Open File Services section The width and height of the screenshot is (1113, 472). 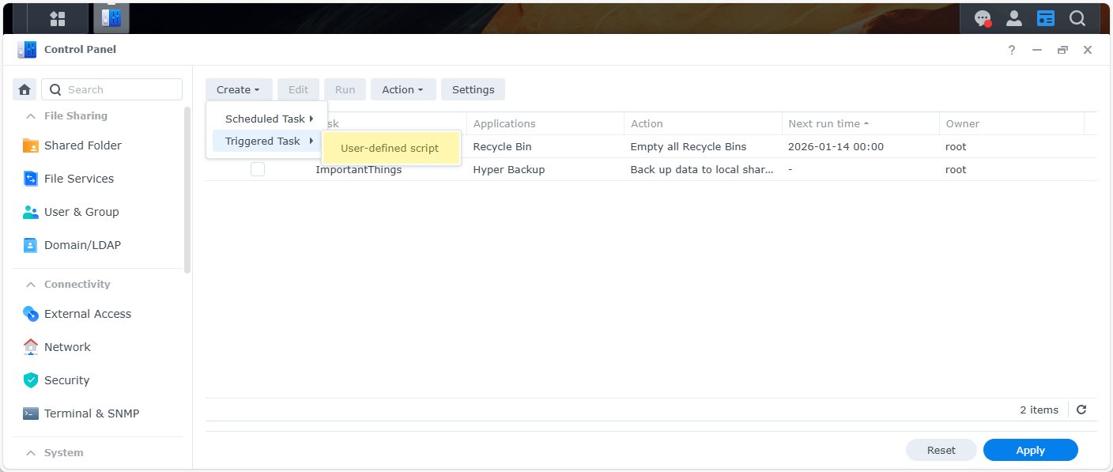(78, 179)
